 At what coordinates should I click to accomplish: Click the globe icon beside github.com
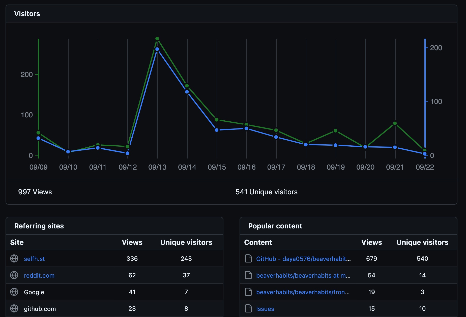click(14, 308)
